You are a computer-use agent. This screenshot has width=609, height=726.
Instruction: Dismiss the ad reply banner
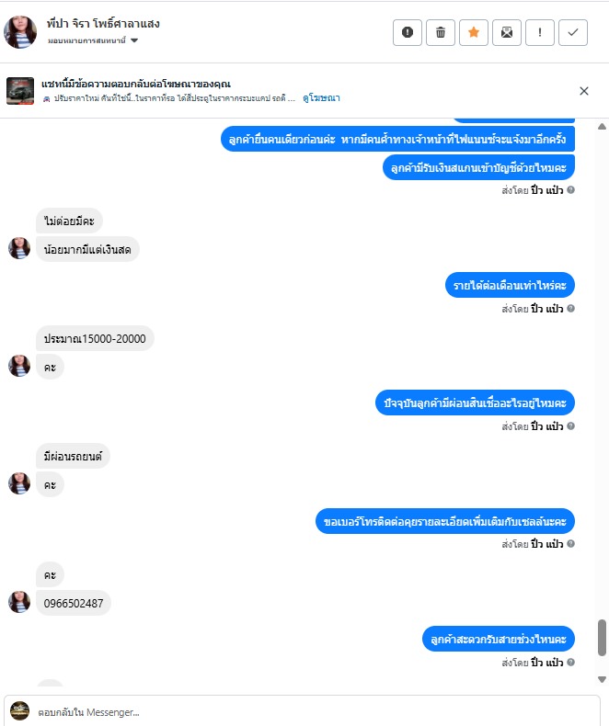coord(584,91)
